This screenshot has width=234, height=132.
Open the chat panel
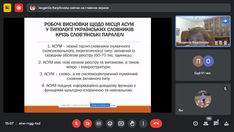(216, 123)
